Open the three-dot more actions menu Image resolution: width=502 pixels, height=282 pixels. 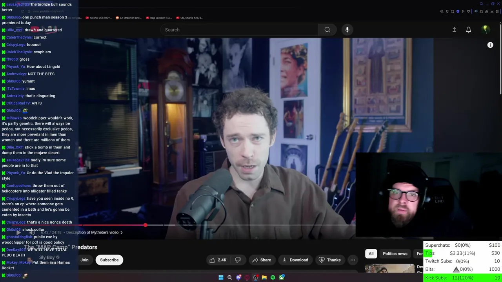tap(353, 260)
